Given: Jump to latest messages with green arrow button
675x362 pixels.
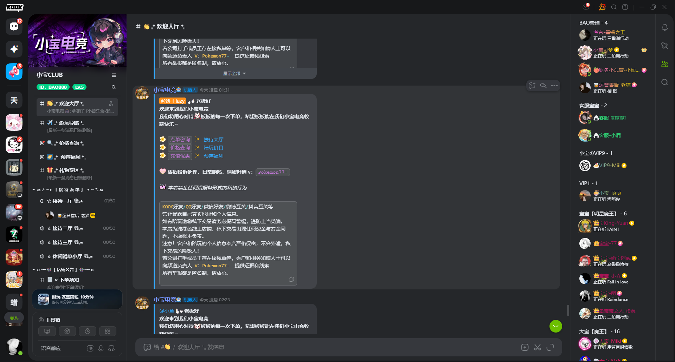Looking at the screenshot, I should 556,326.
